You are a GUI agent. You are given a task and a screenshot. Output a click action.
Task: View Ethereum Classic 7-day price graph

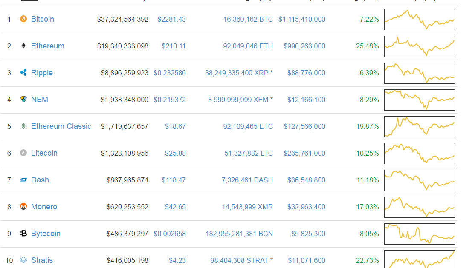pyautogui.click(x=420, y=127)
